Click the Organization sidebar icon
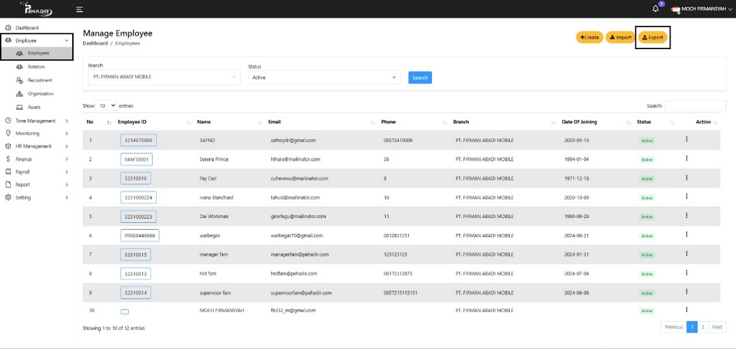This screenshot has height=349, width=736. click(20, 94)
